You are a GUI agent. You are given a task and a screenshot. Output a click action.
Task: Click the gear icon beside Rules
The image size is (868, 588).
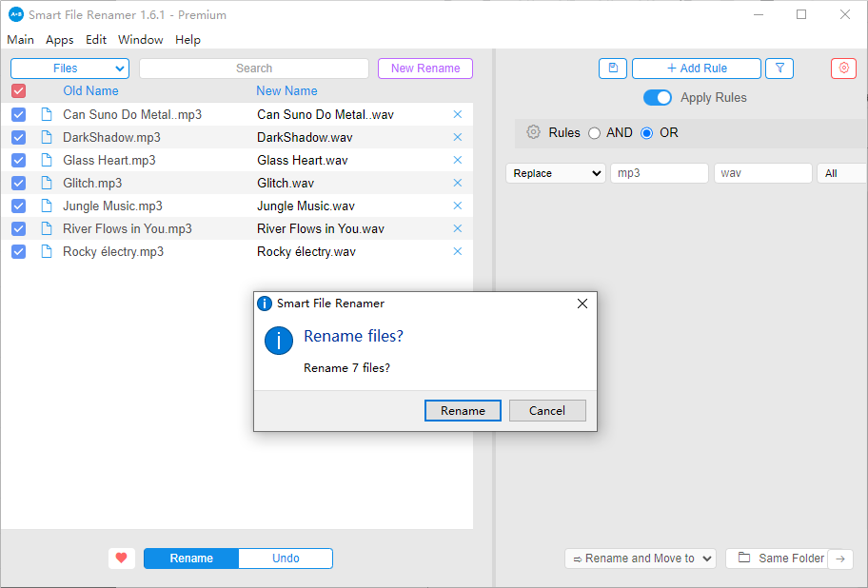point(534,132)
